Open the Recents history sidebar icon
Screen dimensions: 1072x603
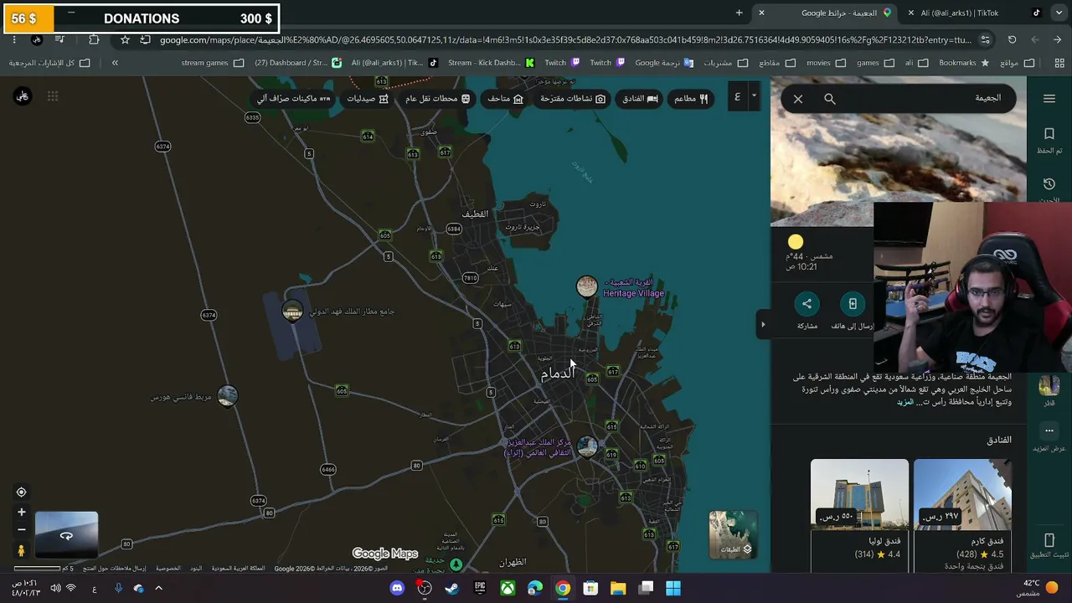tap(1049, 188)
